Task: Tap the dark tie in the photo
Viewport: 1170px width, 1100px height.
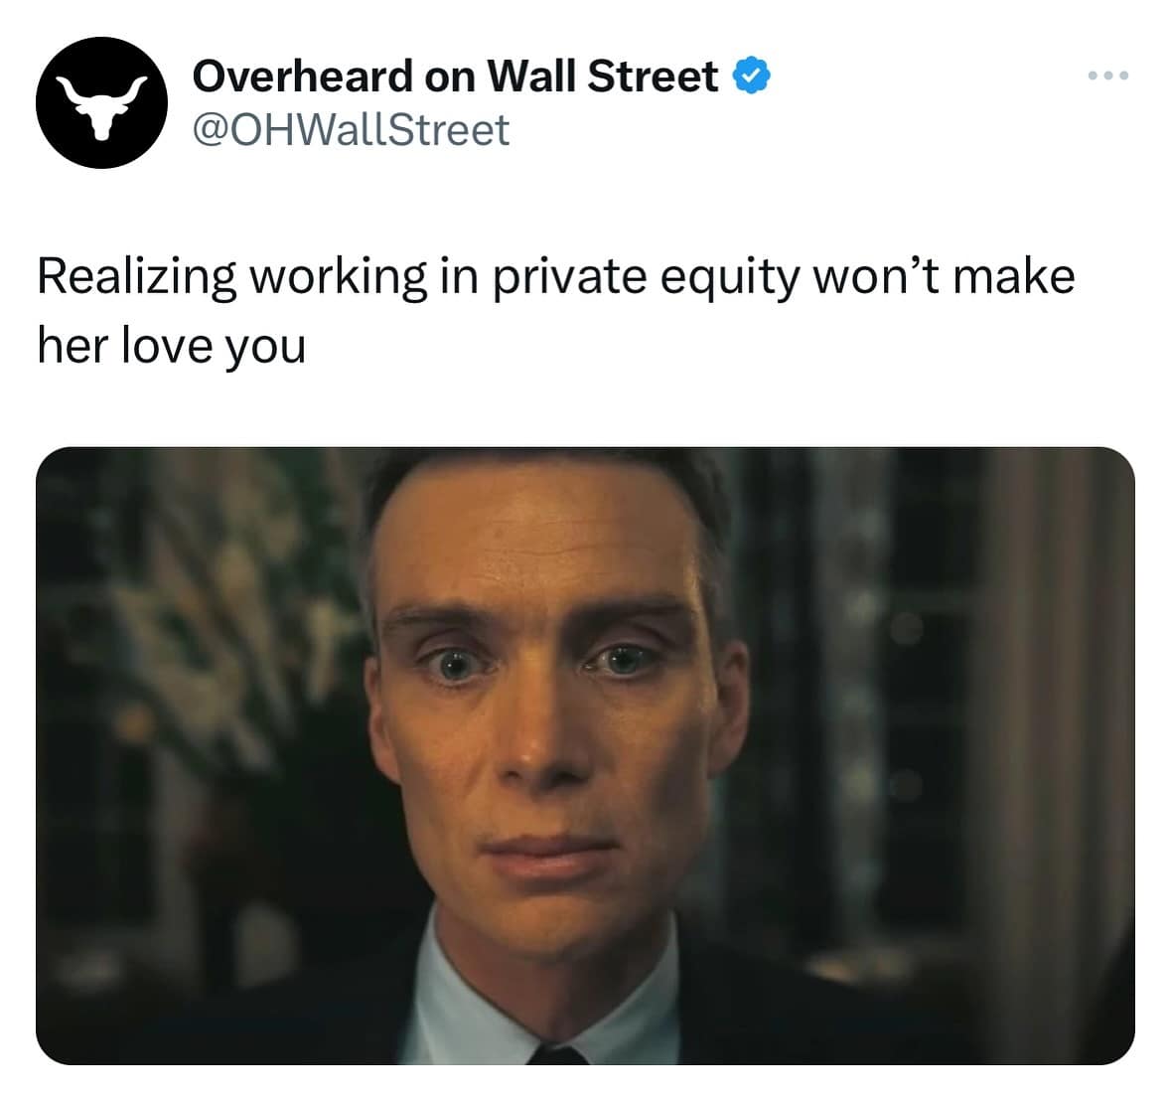Action: pos(558,1054)
